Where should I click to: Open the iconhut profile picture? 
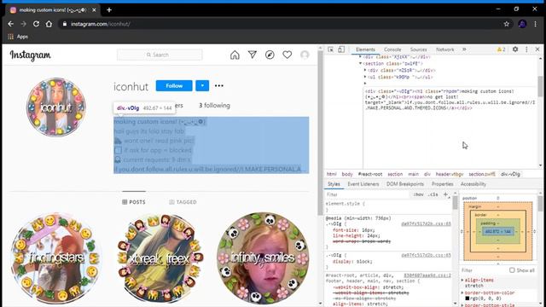coord(56,107)
